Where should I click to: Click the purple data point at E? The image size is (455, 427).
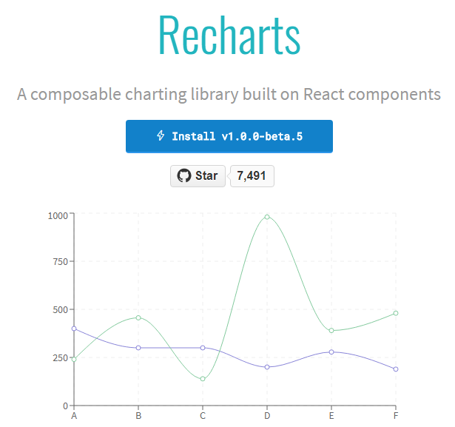point(331,352)
